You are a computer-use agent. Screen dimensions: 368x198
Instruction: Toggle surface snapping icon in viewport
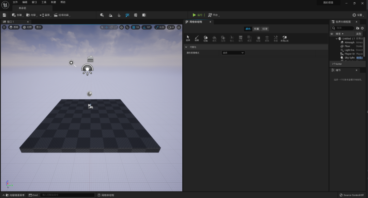coord(127,27)
